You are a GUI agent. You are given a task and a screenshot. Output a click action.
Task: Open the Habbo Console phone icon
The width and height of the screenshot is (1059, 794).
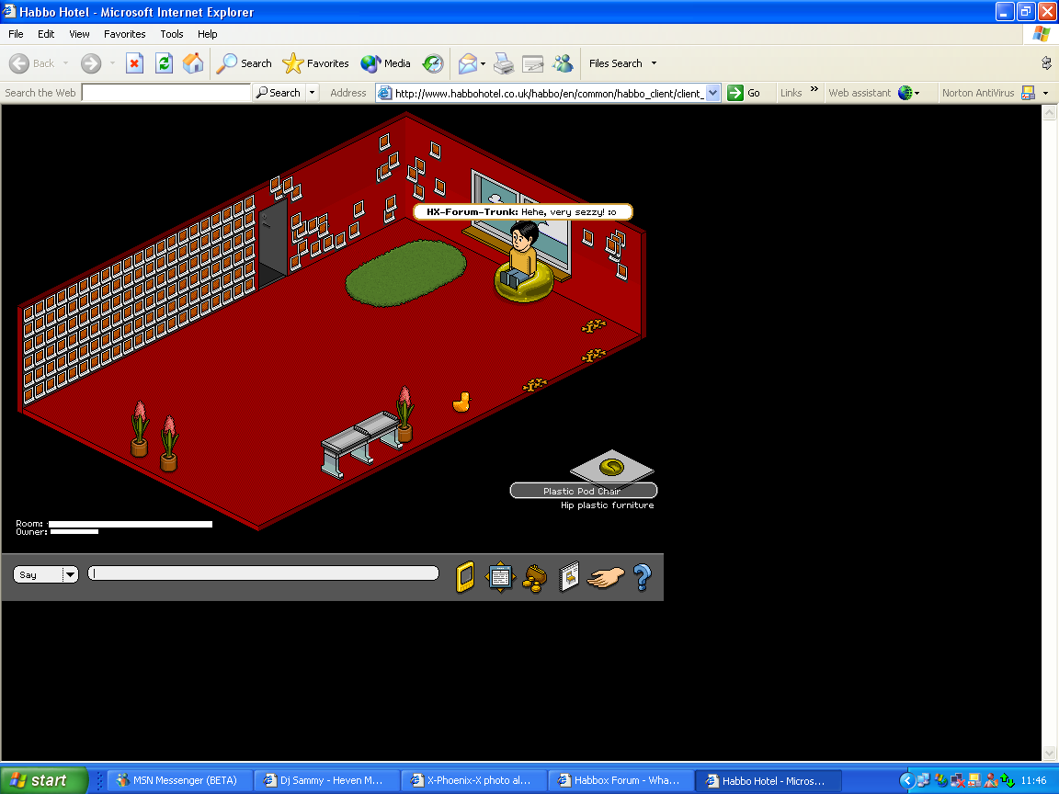466,577
